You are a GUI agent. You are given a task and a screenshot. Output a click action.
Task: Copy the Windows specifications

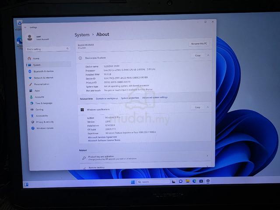(x=197, y=107)
